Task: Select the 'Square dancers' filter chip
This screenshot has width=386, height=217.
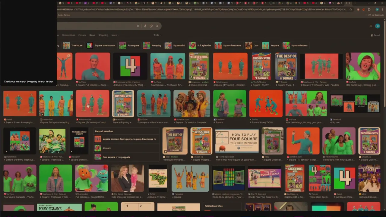Action: [x=296, y=46]
